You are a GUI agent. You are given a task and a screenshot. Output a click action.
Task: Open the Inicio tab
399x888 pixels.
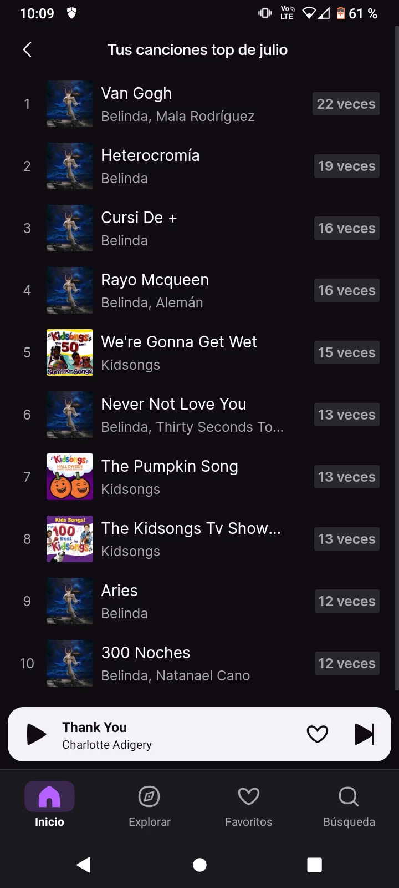[49, 805]
